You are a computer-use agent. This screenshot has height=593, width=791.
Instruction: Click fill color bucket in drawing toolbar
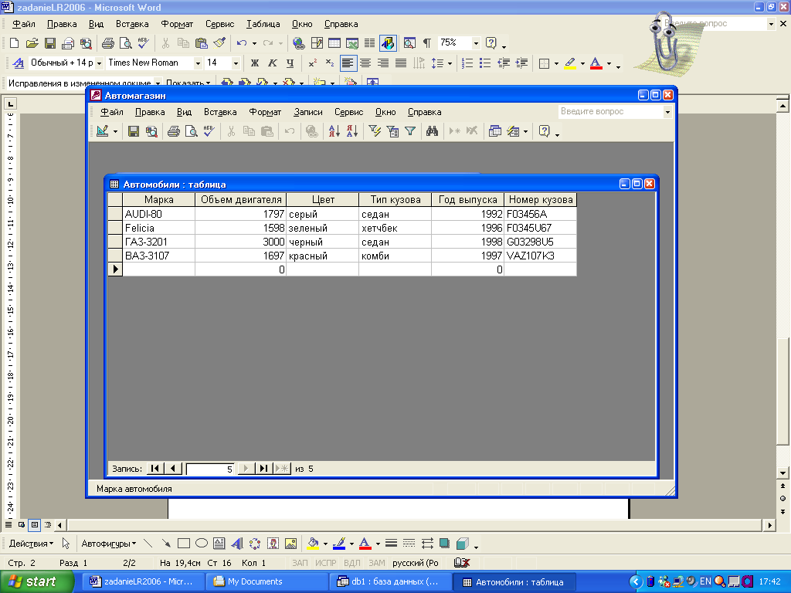[313, 544]
